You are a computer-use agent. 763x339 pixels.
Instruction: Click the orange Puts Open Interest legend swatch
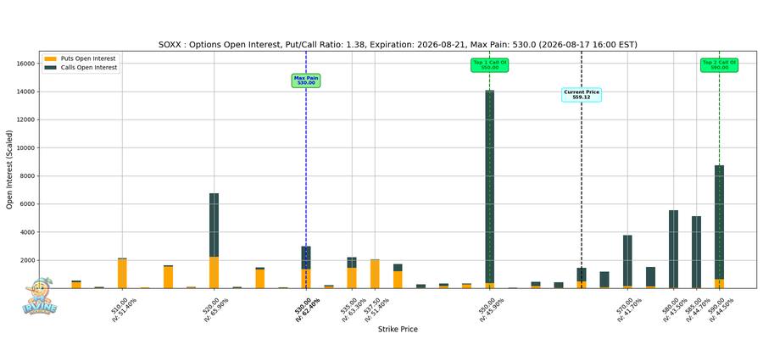coord(50,58)
